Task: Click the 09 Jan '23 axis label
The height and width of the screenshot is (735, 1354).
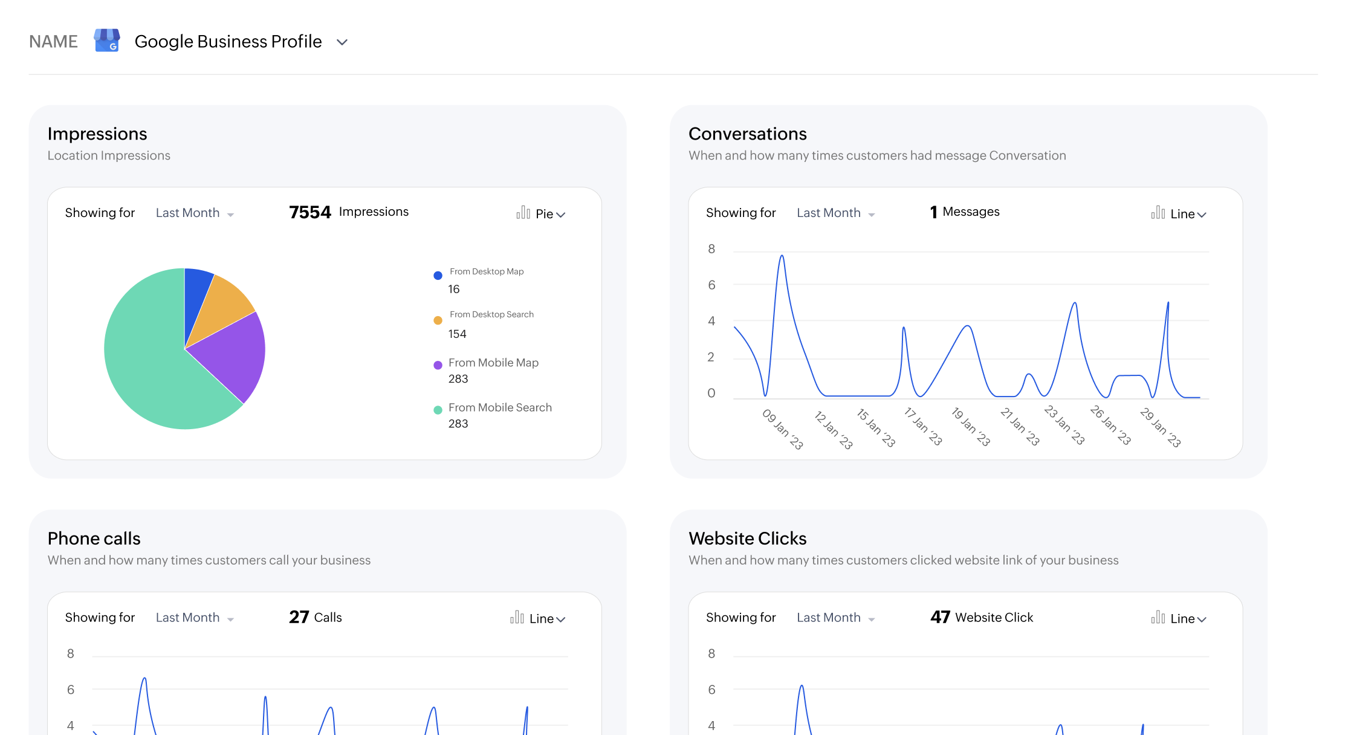Action: (x=783, y=429)
